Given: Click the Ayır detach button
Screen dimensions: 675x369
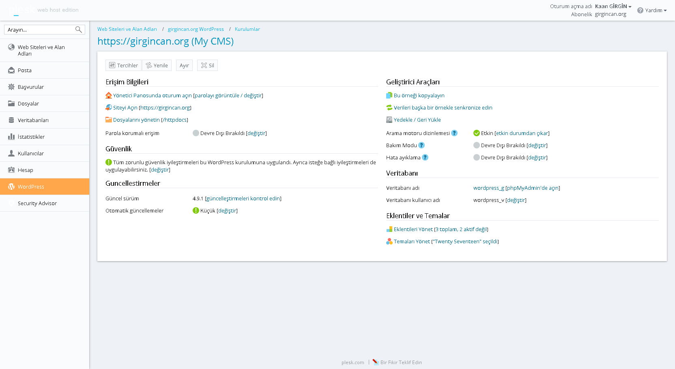Looking at the screenshot, I should click(x=184, y=65).
